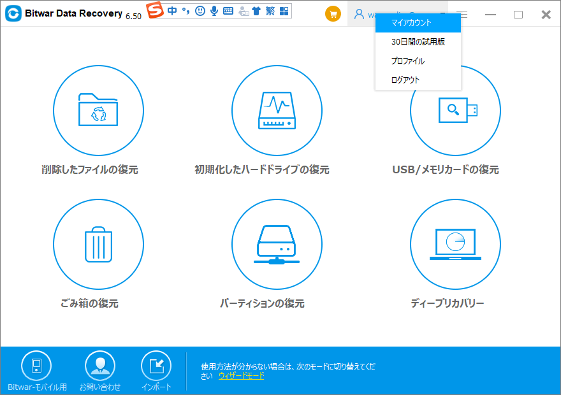
Task: Click the Import icon in bottom bar
Action: 156,366
